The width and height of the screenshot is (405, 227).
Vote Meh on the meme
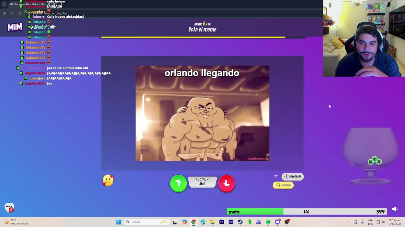(202, 182)
